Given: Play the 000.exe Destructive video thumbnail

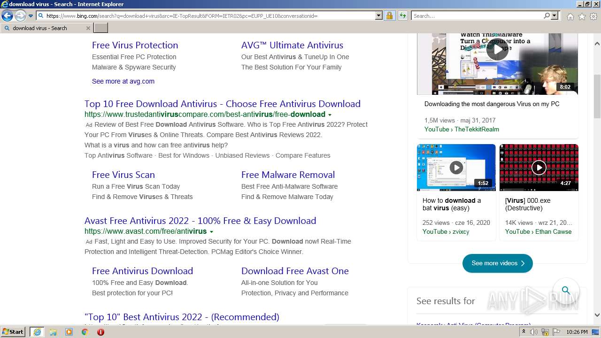Looking at the screenshot, I should 539,168.
